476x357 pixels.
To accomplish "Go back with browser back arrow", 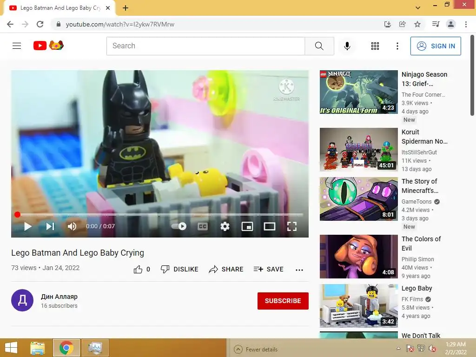I will pyautogui.click(x=10, y=24).
